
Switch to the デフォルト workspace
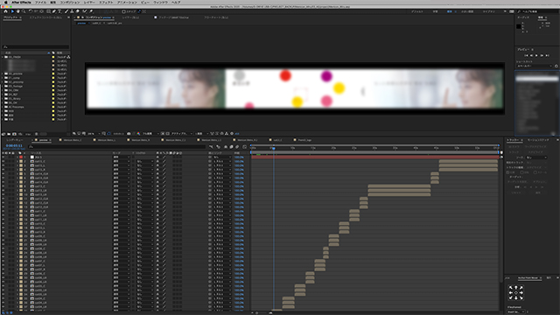(x=417, y=11)
